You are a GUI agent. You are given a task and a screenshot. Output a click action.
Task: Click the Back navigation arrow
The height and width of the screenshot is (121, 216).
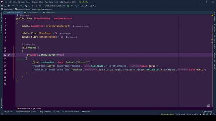click(13, 6)
